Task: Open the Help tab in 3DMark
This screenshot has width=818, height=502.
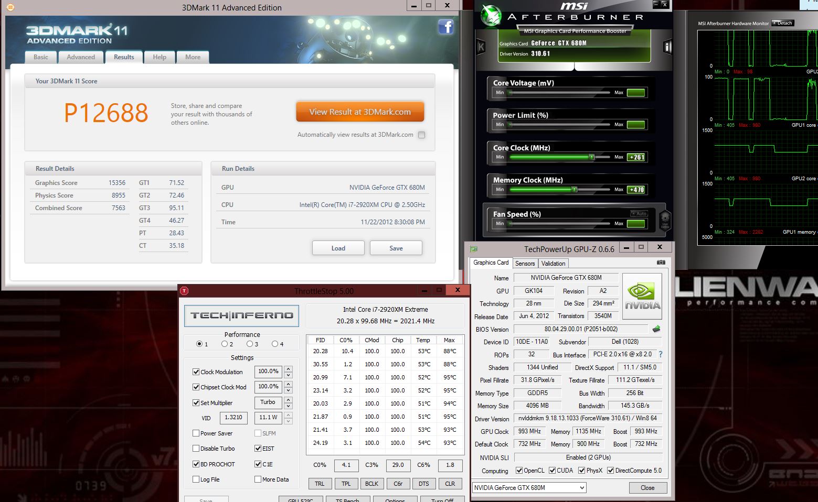Action: click(160, 57)
